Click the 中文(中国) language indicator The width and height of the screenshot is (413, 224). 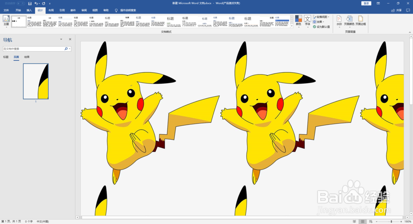tap(43, 222)
